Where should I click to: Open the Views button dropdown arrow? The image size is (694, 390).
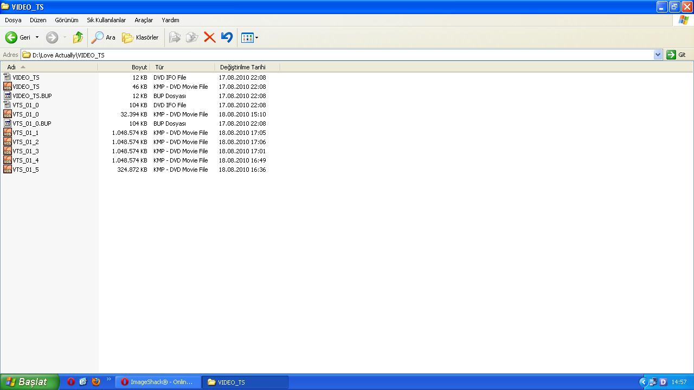[x=256, y=37]
